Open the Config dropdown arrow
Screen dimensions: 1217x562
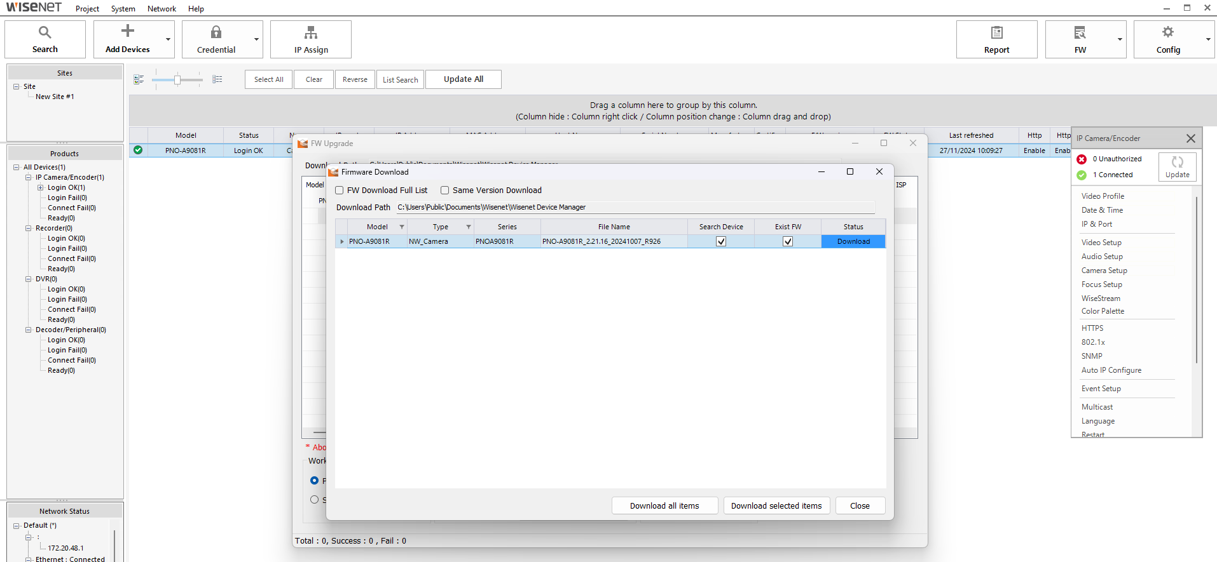pyautogui.click(x=1209, y=39)
